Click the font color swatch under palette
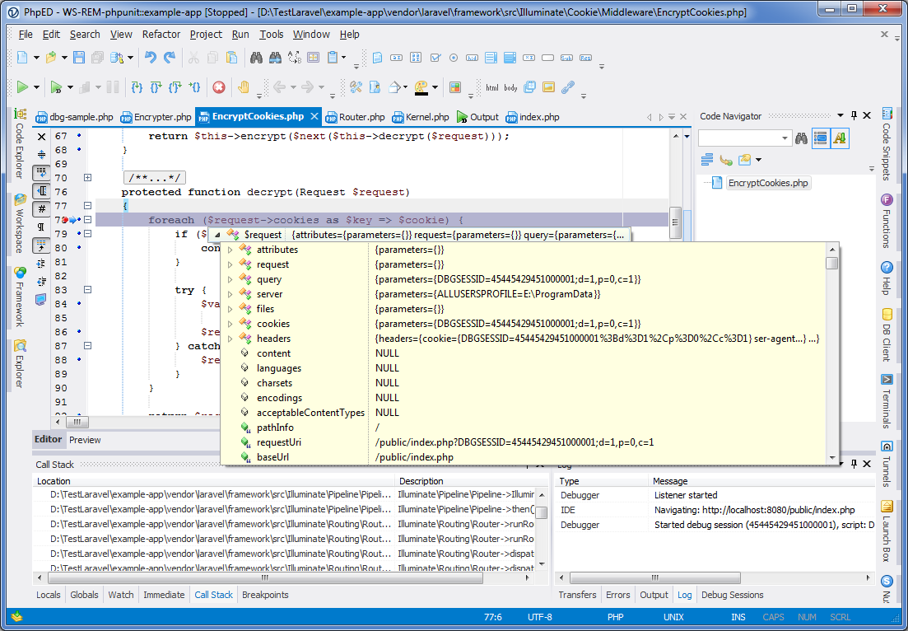 (421, 93)
